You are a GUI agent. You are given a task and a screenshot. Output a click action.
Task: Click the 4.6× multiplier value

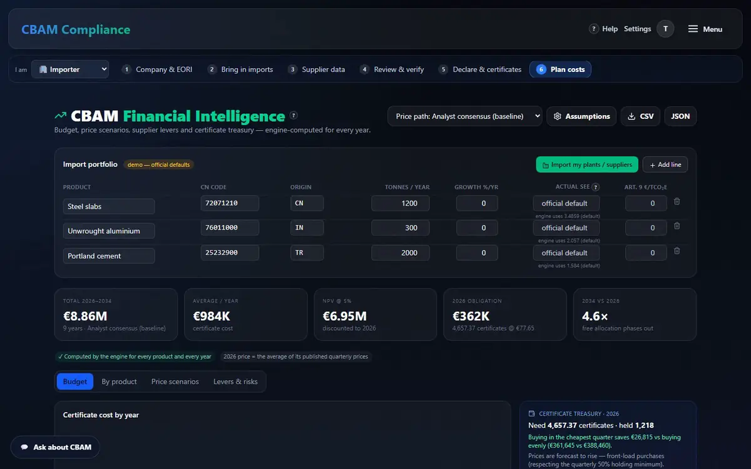tap(596, 316)
